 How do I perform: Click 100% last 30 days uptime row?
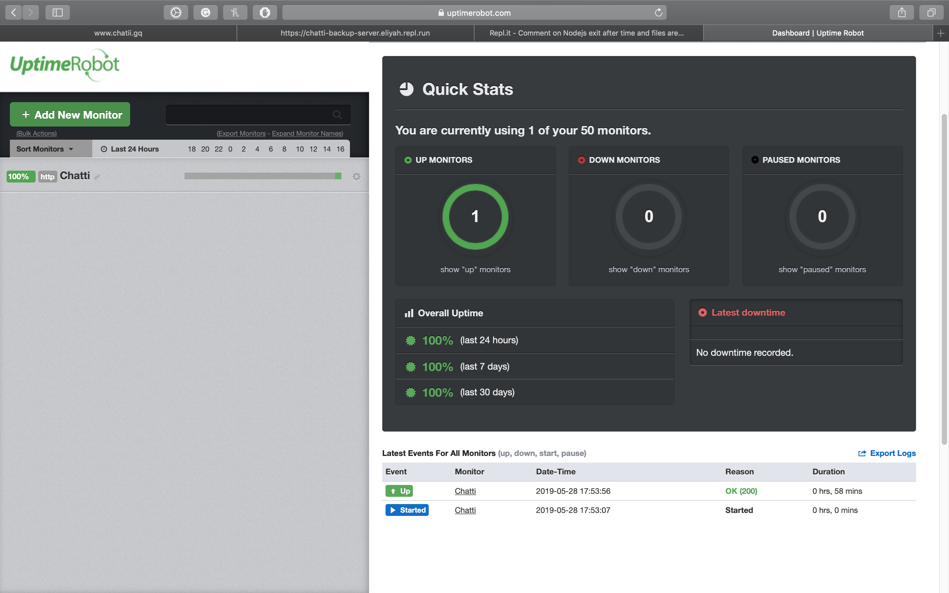[535, 392]
